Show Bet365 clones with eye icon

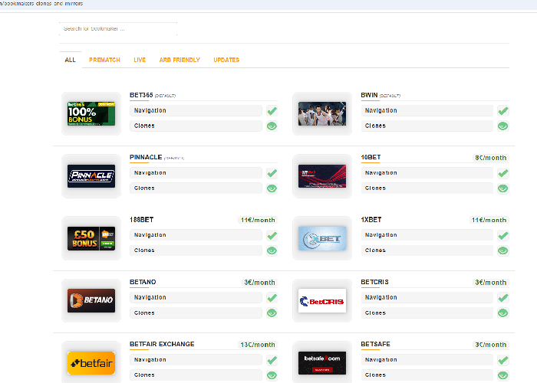pyautogui.click(x=272, y=126)
